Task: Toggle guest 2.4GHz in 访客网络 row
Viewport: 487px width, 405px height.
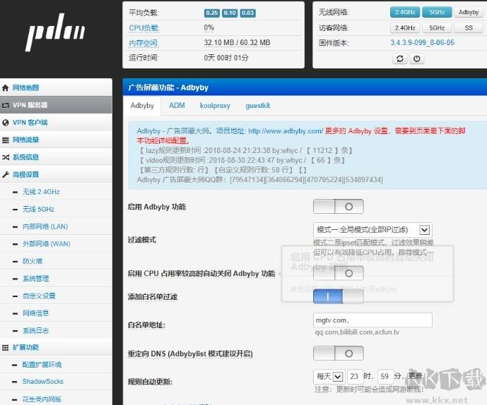Action: pos(405,28)
